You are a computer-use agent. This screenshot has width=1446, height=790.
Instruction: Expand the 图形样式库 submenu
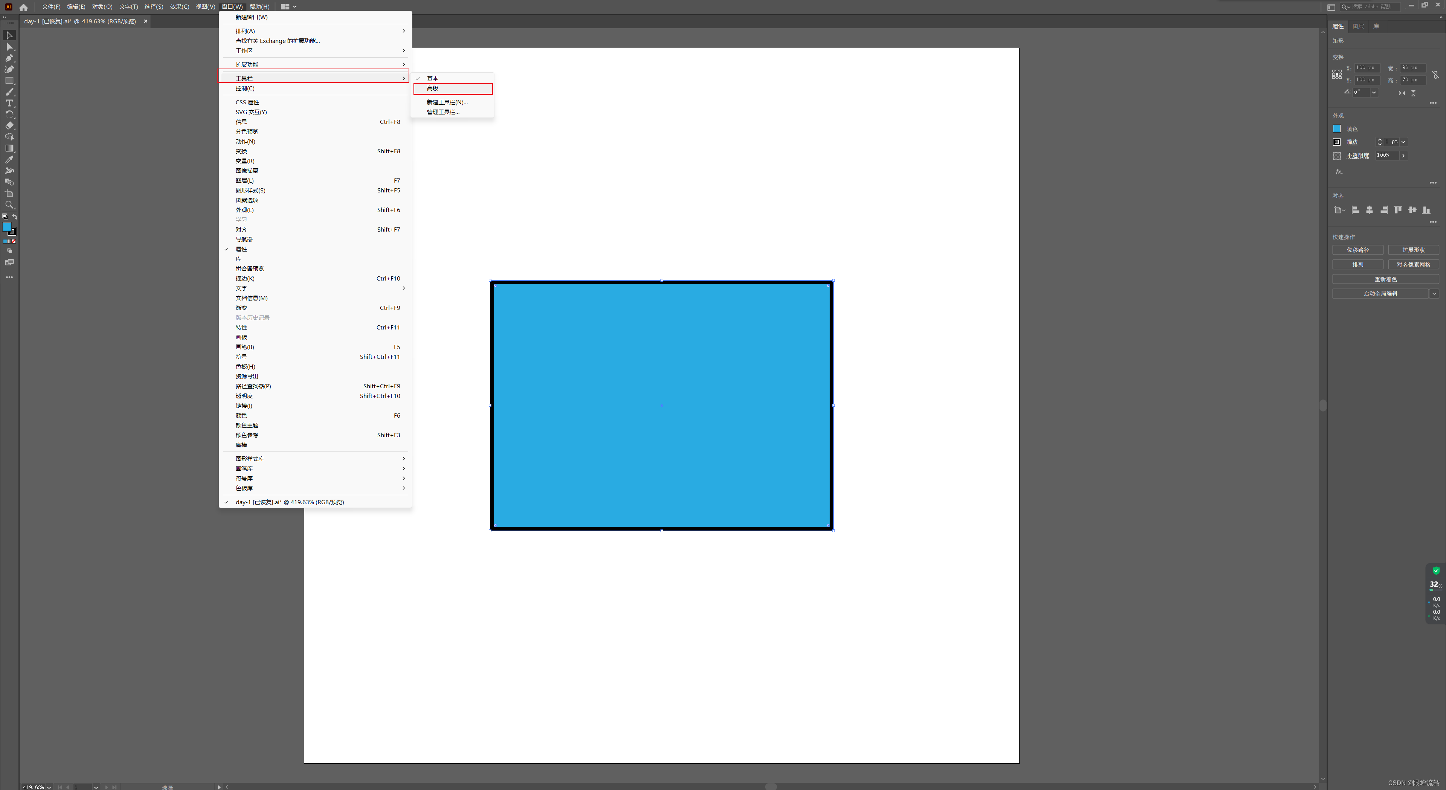click(x=315, y=459)
